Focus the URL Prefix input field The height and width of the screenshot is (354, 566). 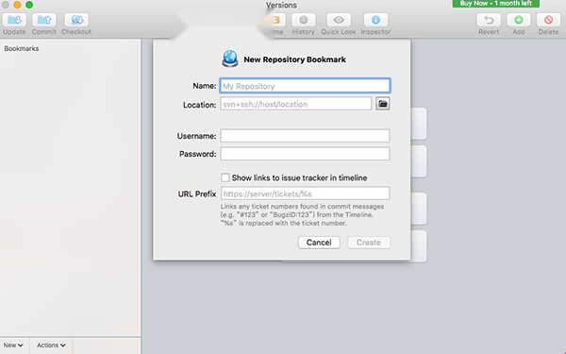pos(305,194)
